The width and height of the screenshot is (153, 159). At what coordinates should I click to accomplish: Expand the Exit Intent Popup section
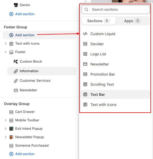[x=6, y=129]
